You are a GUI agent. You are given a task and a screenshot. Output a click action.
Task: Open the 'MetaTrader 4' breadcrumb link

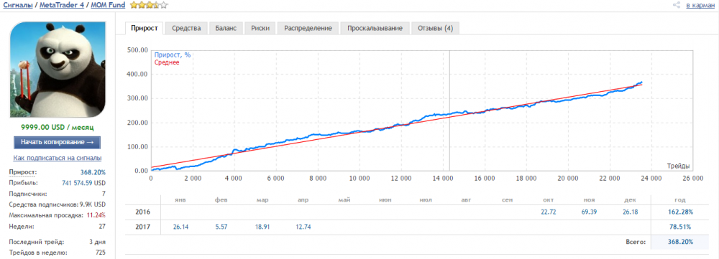coord(61,6)
